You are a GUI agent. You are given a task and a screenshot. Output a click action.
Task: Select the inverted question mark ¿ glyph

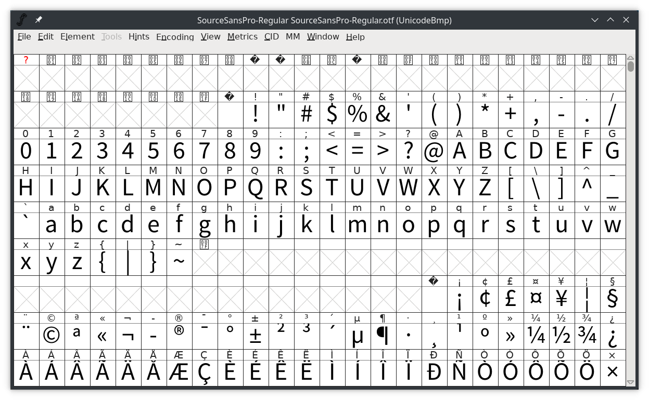[613, 336]
